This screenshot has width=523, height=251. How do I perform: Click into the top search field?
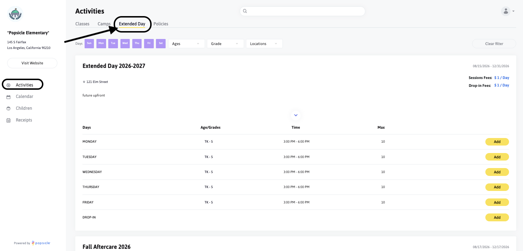coord(303,11)
